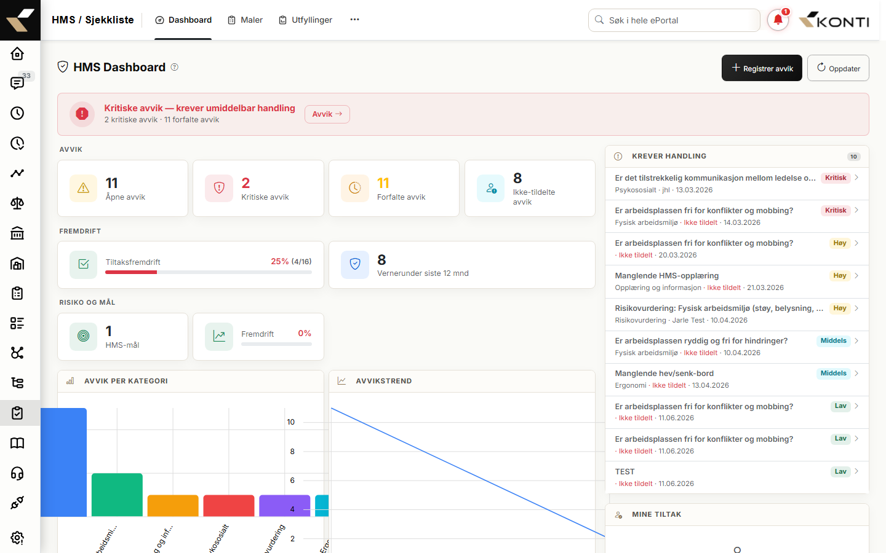Switch to the Maler tab
Viewport: 886px width, 553px height.
tap(245, 20)
